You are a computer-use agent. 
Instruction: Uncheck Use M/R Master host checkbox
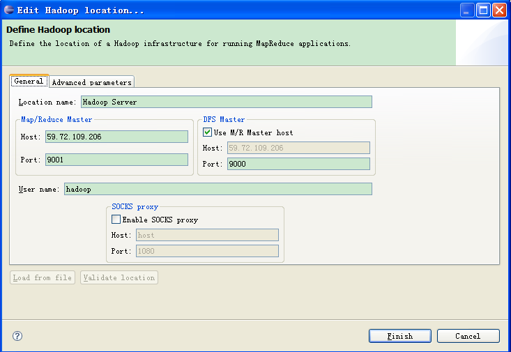207,132
